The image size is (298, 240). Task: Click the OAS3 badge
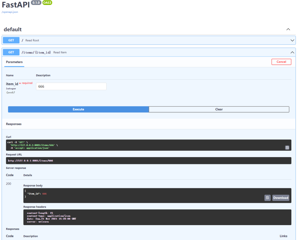pos(47,3)
